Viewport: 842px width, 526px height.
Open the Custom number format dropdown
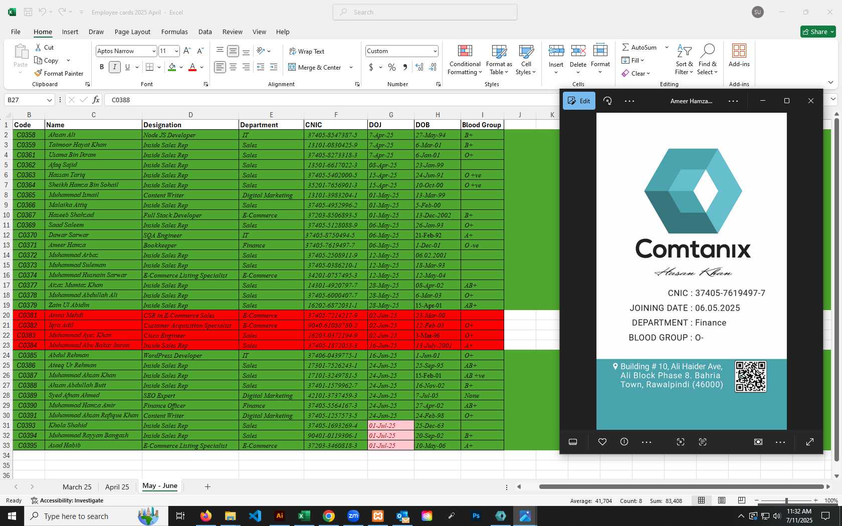pos(435,51)
